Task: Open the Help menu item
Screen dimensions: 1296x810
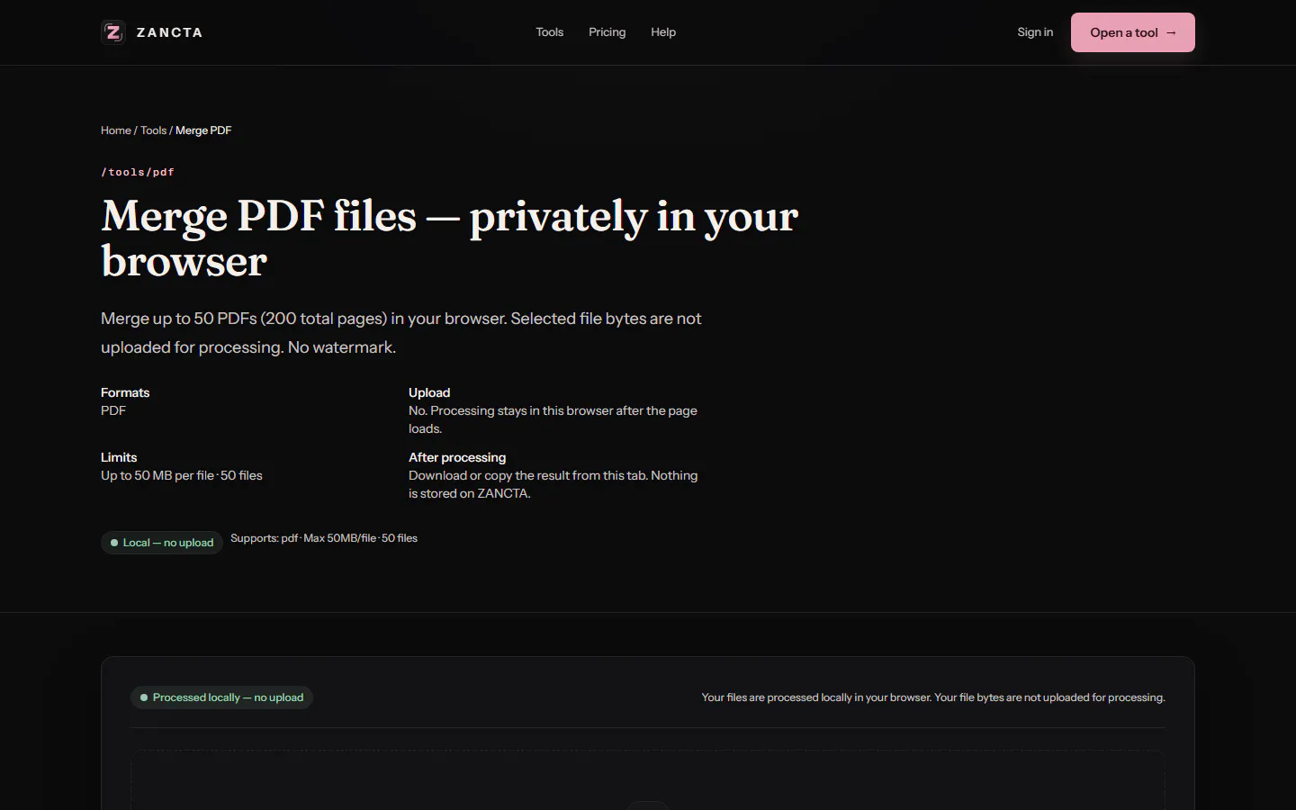Action: (663, 32)
